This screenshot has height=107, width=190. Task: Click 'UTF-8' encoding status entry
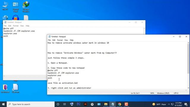(x=176, y=93)
